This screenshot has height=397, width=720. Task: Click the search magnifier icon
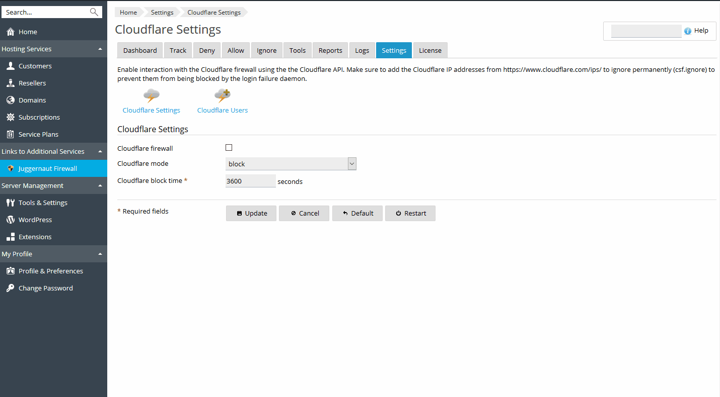pyautogui.click(x=94, y=12)
